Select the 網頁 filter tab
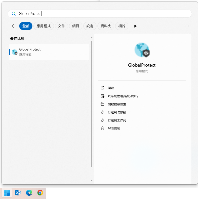Image resolution: width=198 pixels, height=201 pixels. (x=75, y=26)
